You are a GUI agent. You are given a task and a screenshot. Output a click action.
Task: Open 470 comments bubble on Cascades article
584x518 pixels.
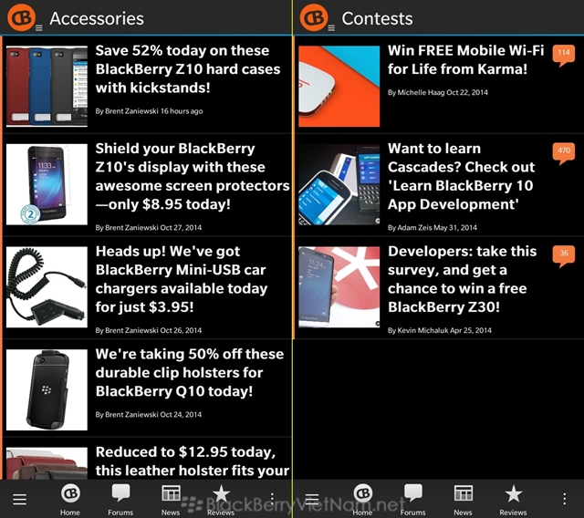(x=564, y=153)
